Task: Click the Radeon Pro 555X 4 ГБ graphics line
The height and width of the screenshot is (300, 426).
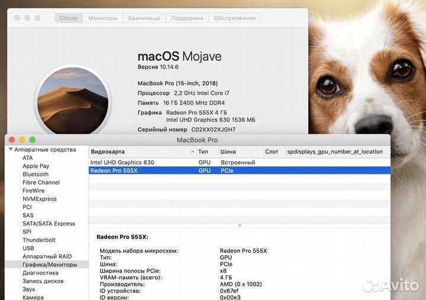Action: [x=196, y=112]
